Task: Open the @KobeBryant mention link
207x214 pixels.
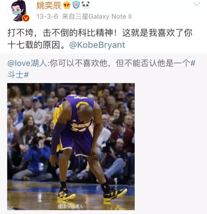Action: [x=97, y=45]
